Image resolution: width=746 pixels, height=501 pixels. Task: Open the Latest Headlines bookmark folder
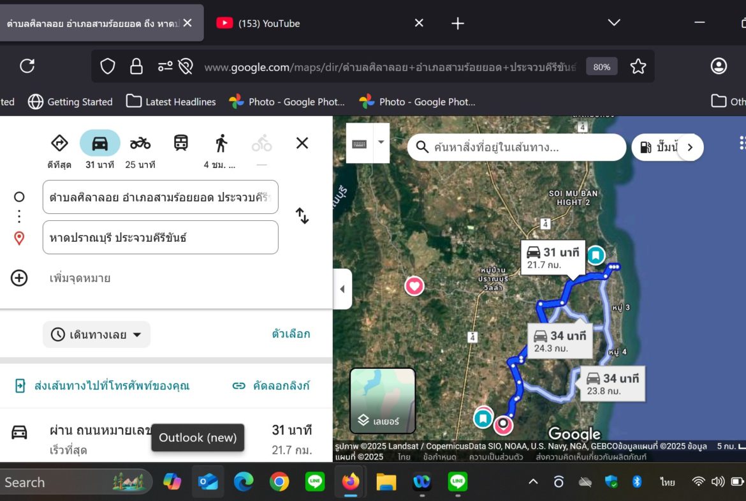click(171, 101)
